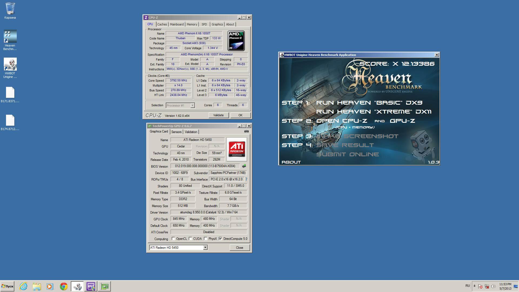
Task: Toggle the CUDA checkbox
Action: coord(190,239)
